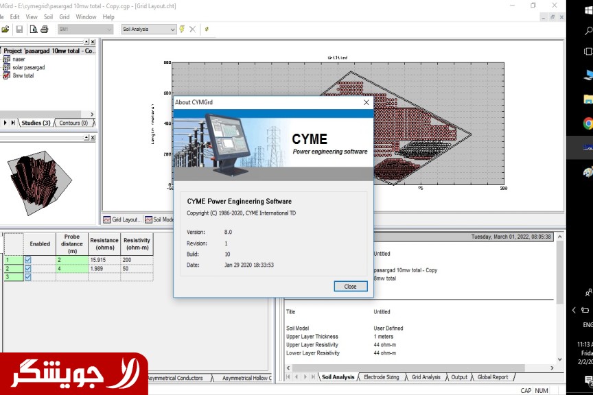Toggle Enabled checkbox for row 2
This screenshot has height=395, width=593.
[28, 268]
